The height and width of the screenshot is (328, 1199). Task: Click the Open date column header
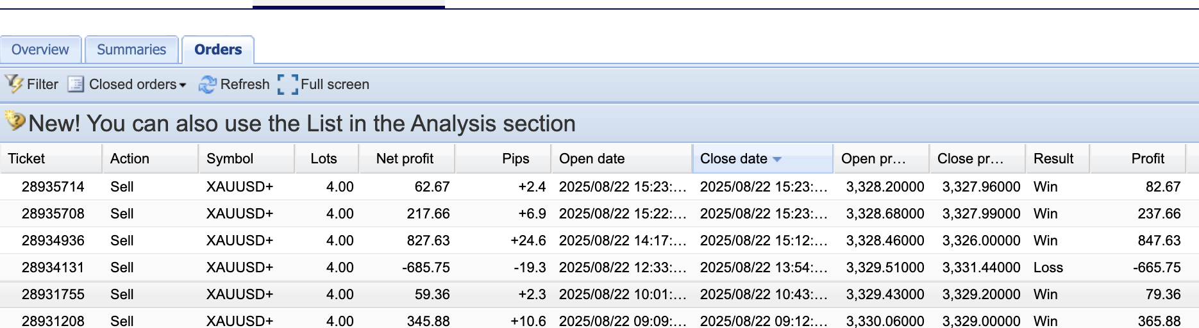coord(592,159)
